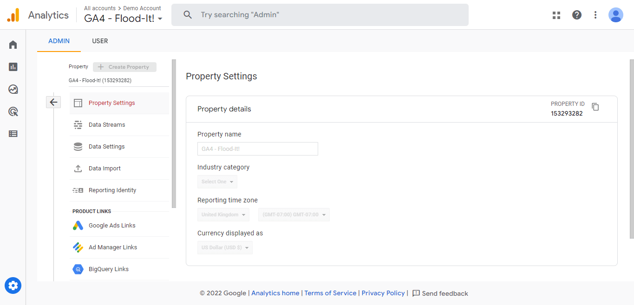Viewport: 634px width, 305px height.
Task: Click the Data Streams icon
Action: tap(78, 125)
